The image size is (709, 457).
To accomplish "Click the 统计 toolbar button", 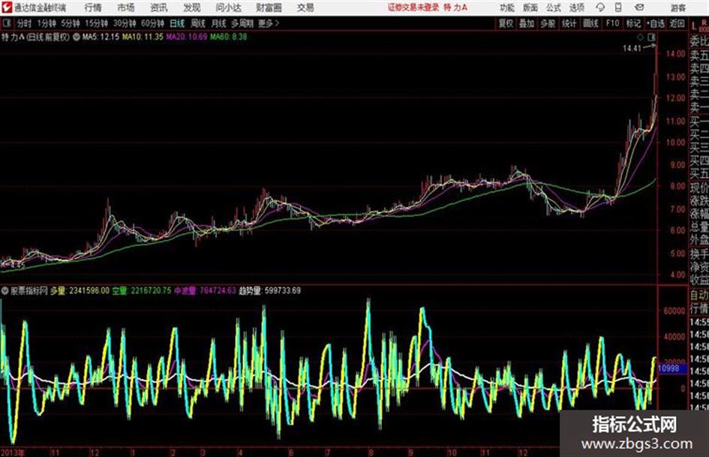I will tap(569, 23).
